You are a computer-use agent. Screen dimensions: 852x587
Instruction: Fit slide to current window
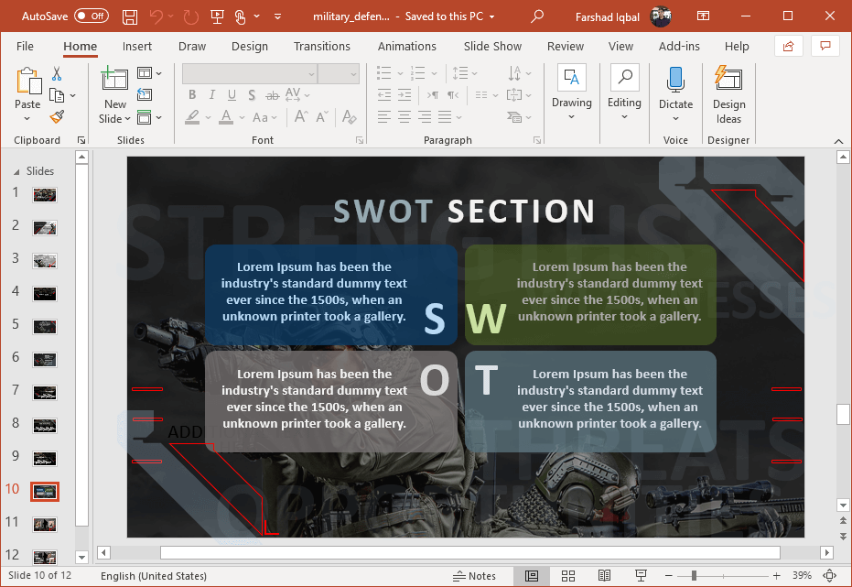pos(830,576)
